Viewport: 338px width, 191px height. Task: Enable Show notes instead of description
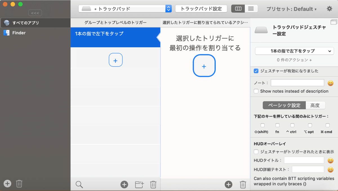256,91
